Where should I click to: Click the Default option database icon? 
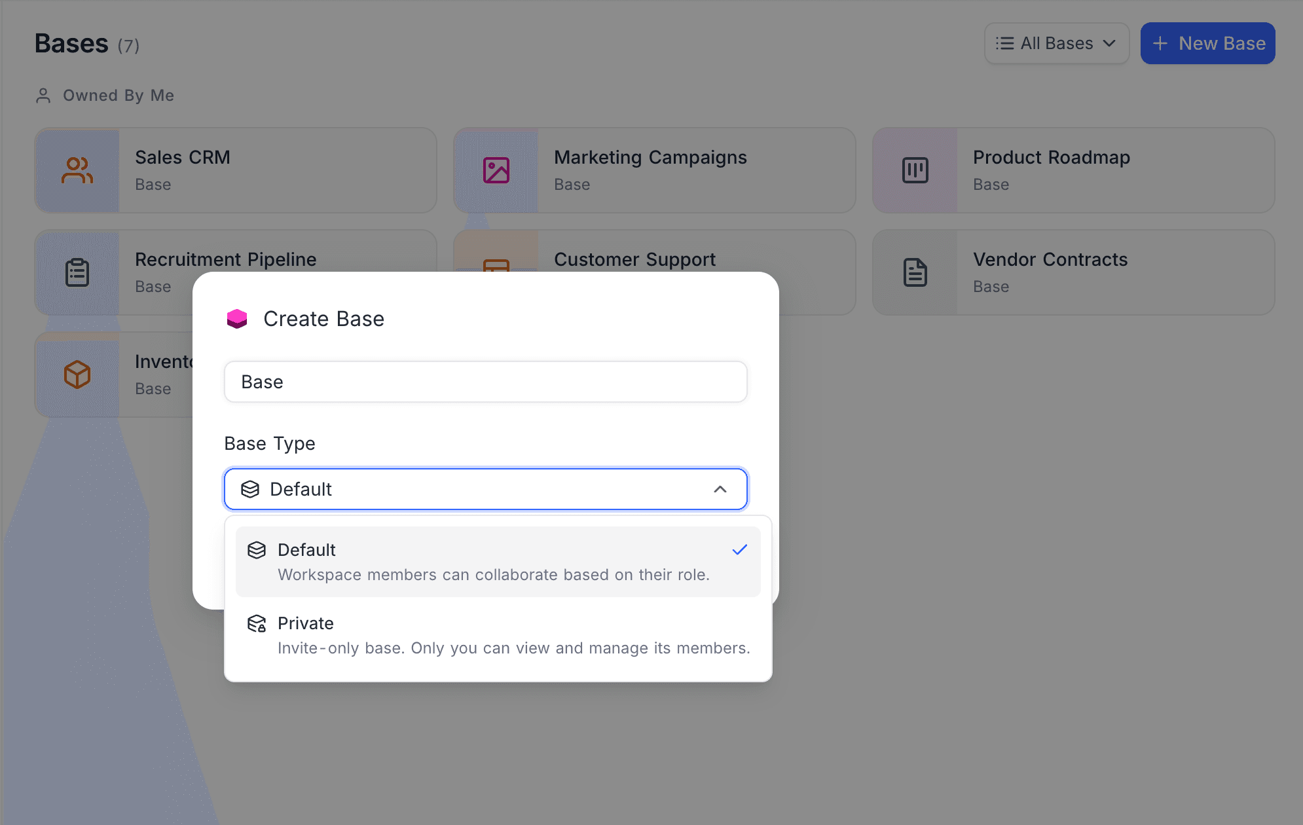(257, 550)
